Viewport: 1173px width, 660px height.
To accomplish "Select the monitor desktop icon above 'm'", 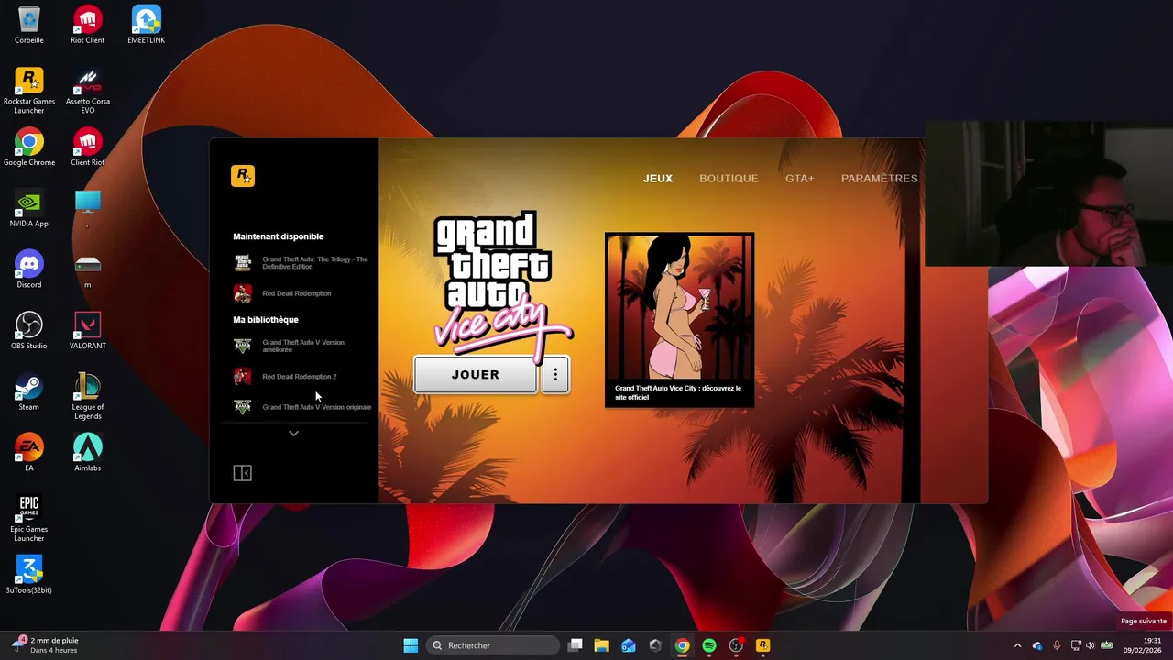I will (x=88, y=206).
